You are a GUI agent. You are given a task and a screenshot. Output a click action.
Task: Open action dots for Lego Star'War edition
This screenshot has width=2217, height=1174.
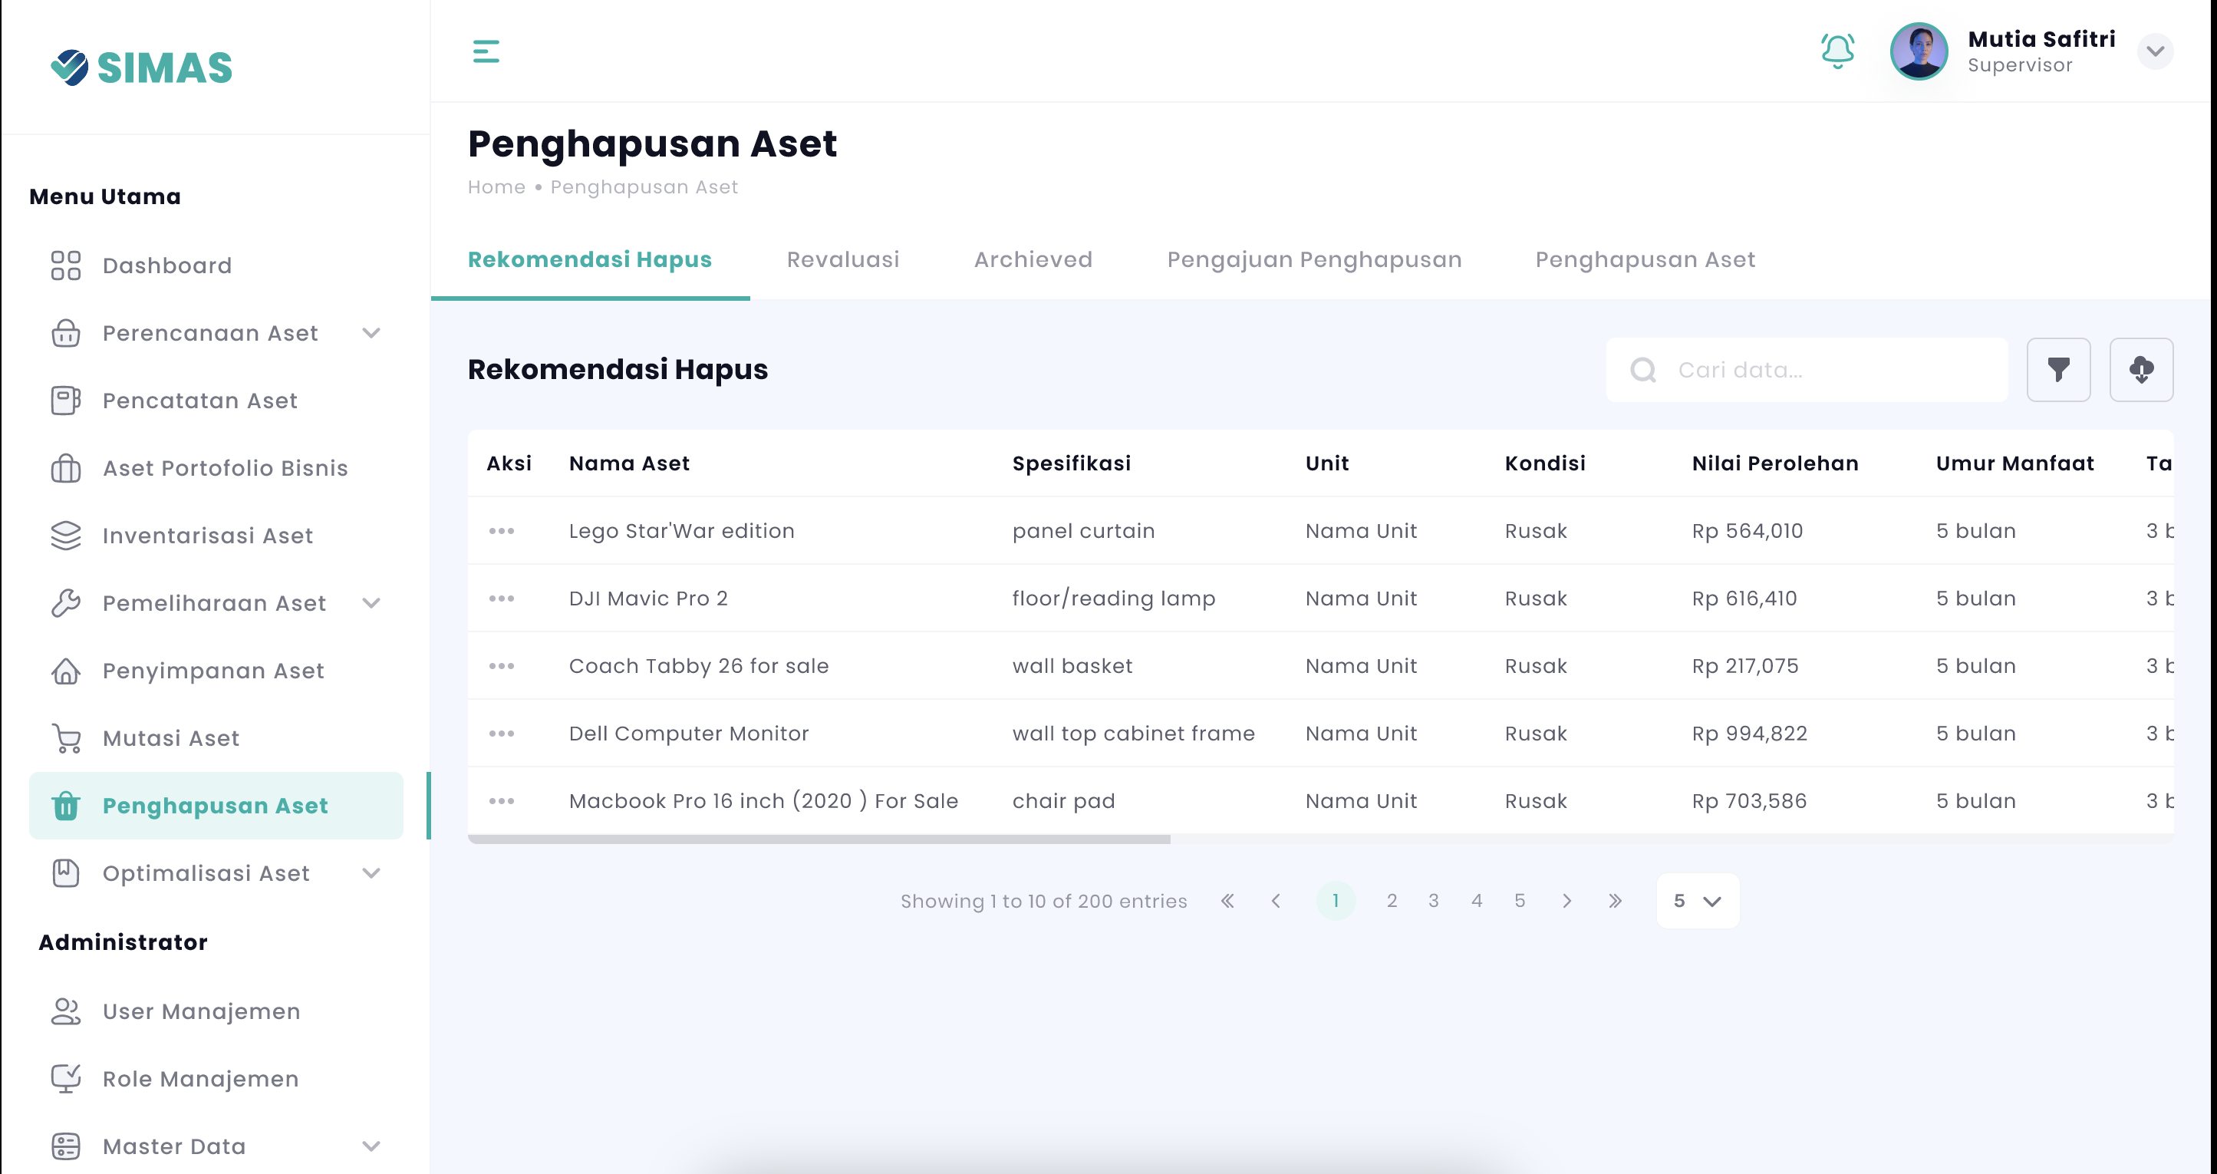coord(502,531)
